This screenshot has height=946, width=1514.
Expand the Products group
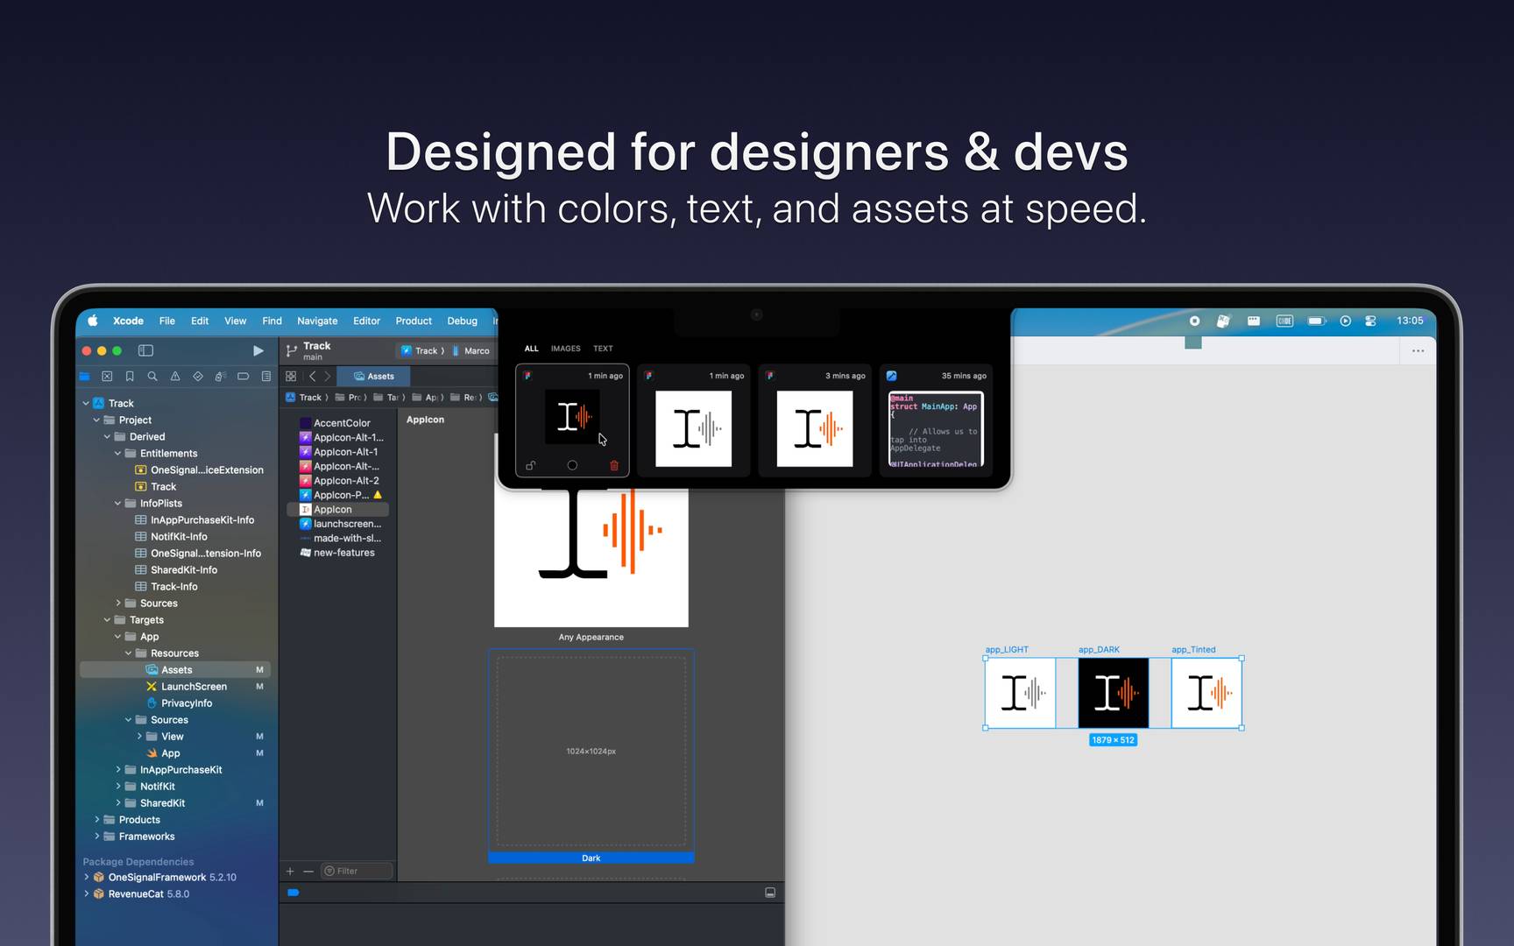click(x=97, y=820)
